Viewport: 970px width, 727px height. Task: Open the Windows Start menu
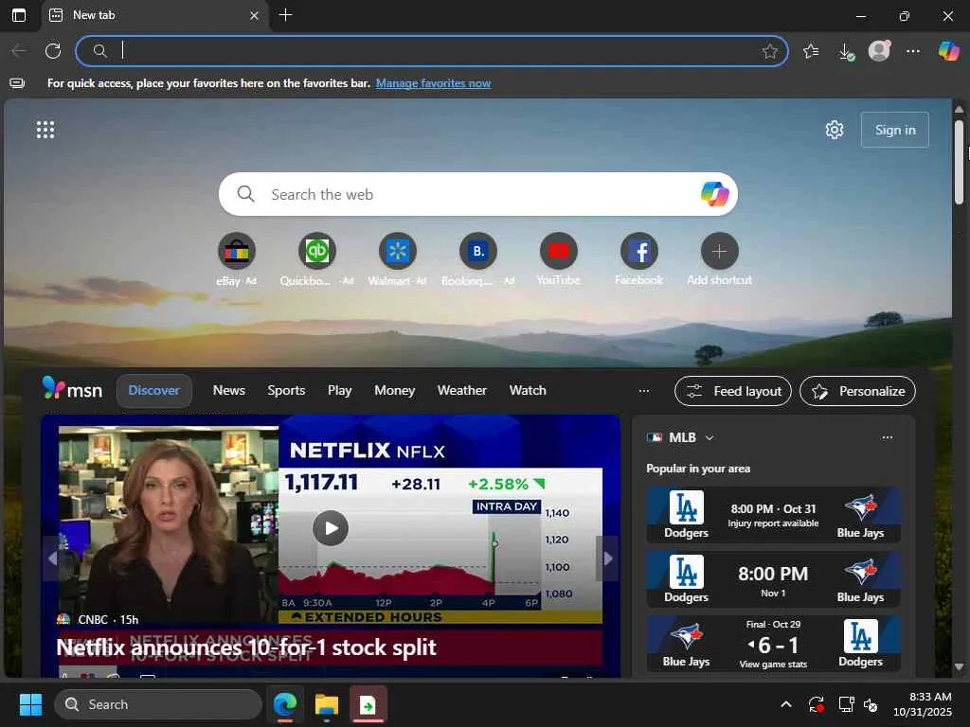pos(30,704)
